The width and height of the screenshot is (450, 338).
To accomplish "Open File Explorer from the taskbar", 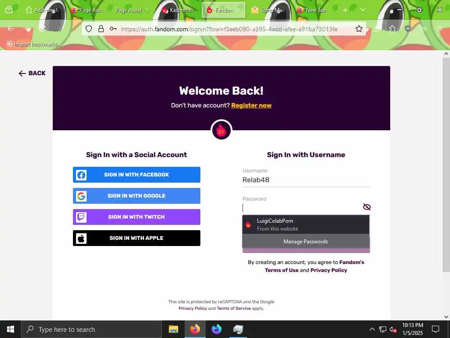I will 173,329.
